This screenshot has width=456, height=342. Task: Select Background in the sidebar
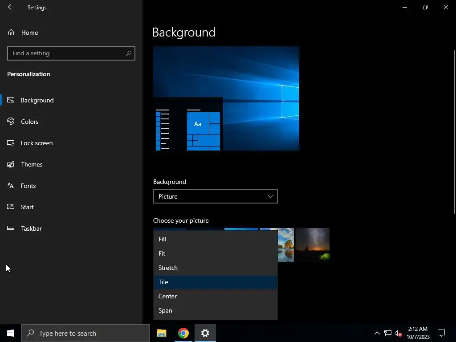point(37,100)
